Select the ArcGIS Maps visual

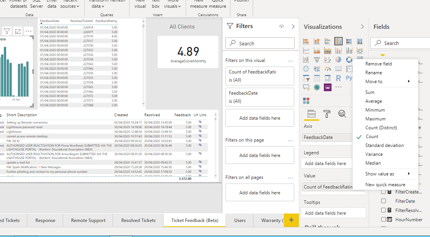pyautogui.click(x=317, y=87)
